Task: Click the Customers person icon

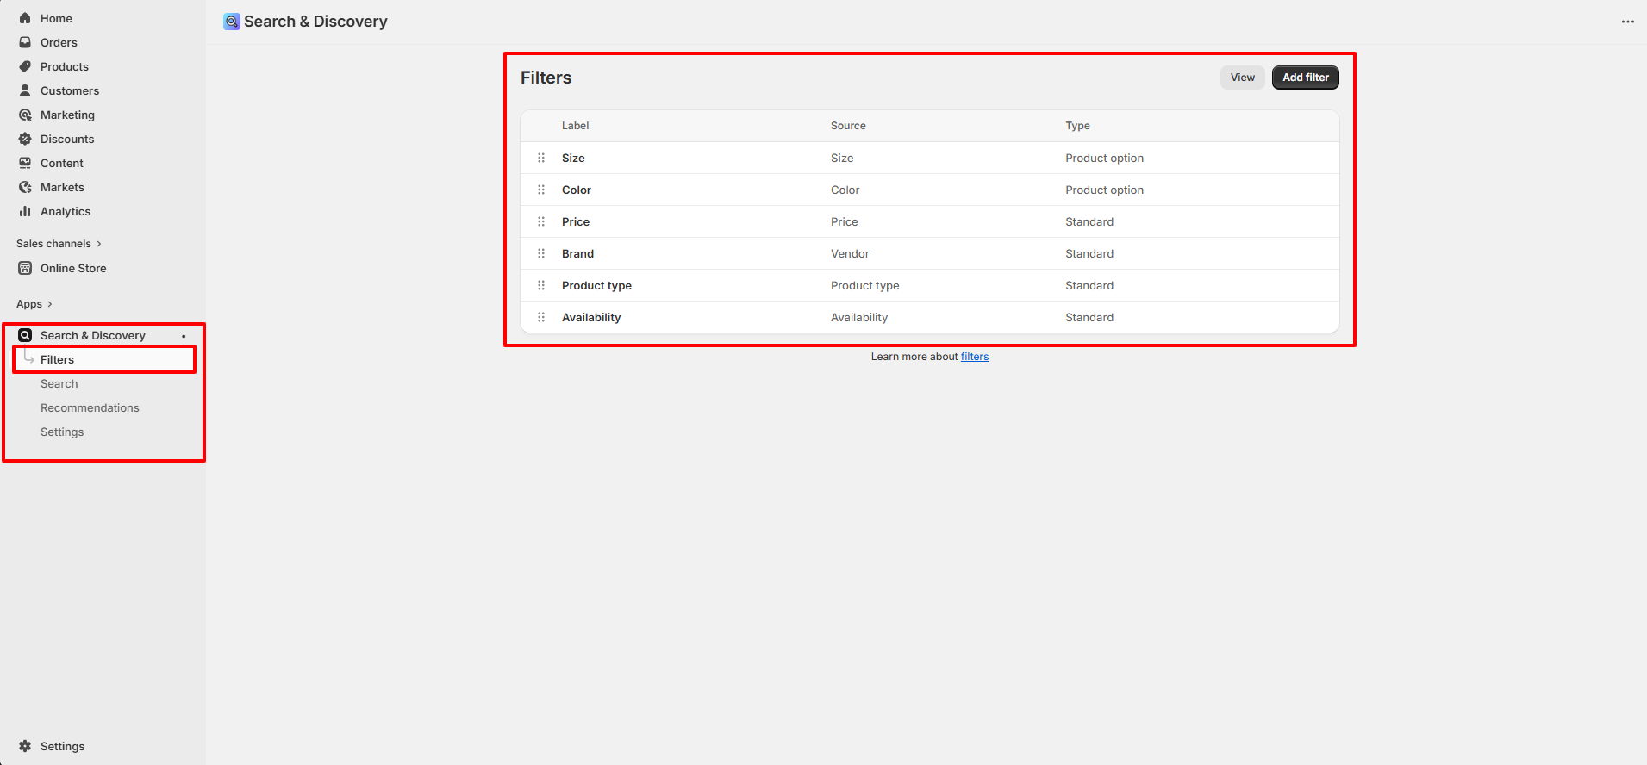Action: click(x=25, y=90)
